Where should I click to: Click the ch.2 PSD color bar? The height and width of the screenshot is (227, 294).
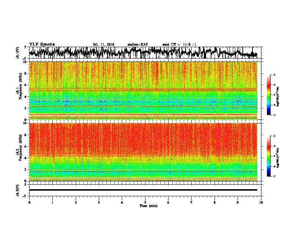[x=268, y=156]
